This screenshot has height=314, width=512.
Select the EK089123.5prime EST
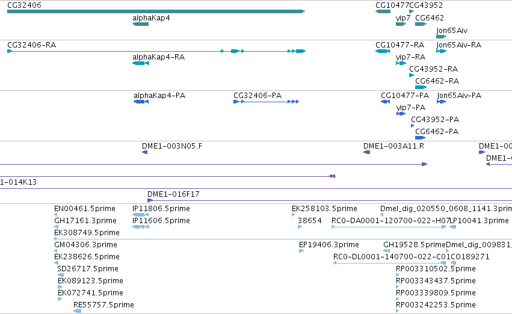pyautogui.click(x=60, y=287)
